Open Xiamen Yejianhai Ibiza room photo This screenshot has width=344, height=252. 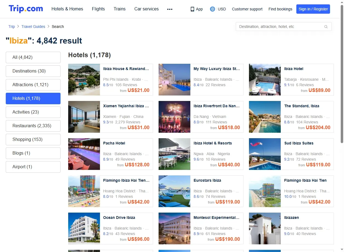tap(84, 117)
